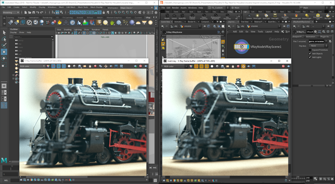This screenshot has width=335, height=184.
Task: Click the V-Ray Render shelf button in Houdini
Action: (167, 16)
